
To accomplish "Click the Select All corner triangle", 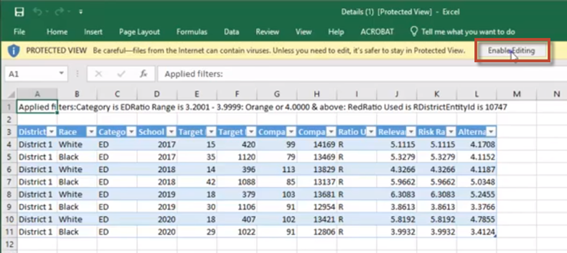I will coord(12,94).
